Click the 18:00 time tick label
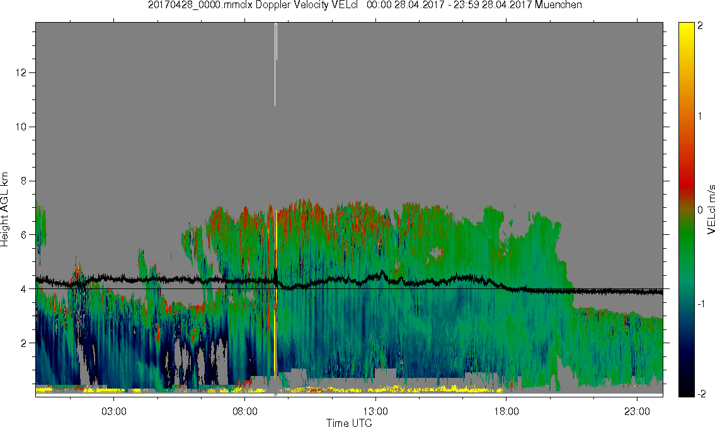Viewport: 715px width, 427px height. click(506, 411)
